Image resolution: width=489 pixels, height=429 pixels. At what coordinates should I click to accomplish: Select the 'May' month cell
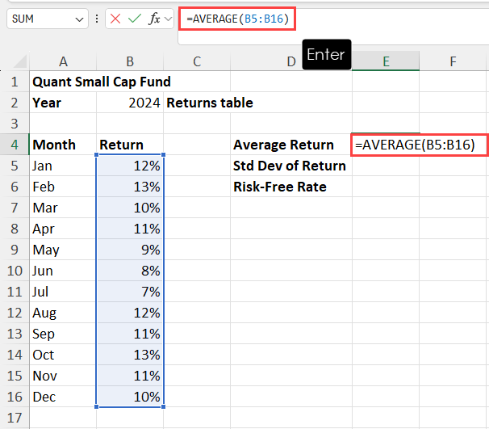(x=63, y=250)
